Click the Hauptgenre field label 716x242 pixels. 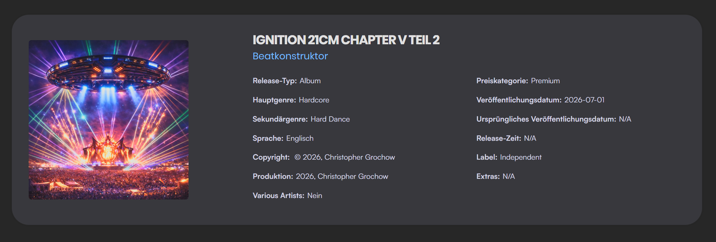coord(274,100)
